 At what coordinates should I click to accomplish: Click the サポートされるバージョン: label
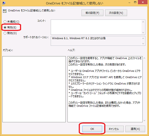tap(36, 37)
